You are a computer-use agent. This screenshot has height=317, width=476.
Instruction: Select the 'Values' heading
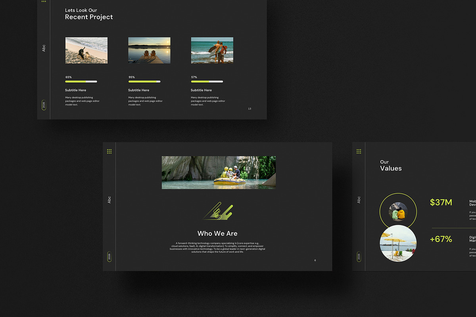(x=391, y=168)
